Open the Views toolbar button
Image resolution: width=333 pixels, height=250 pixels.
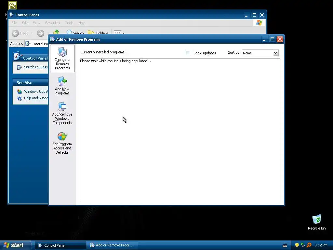tap(119, 32)
